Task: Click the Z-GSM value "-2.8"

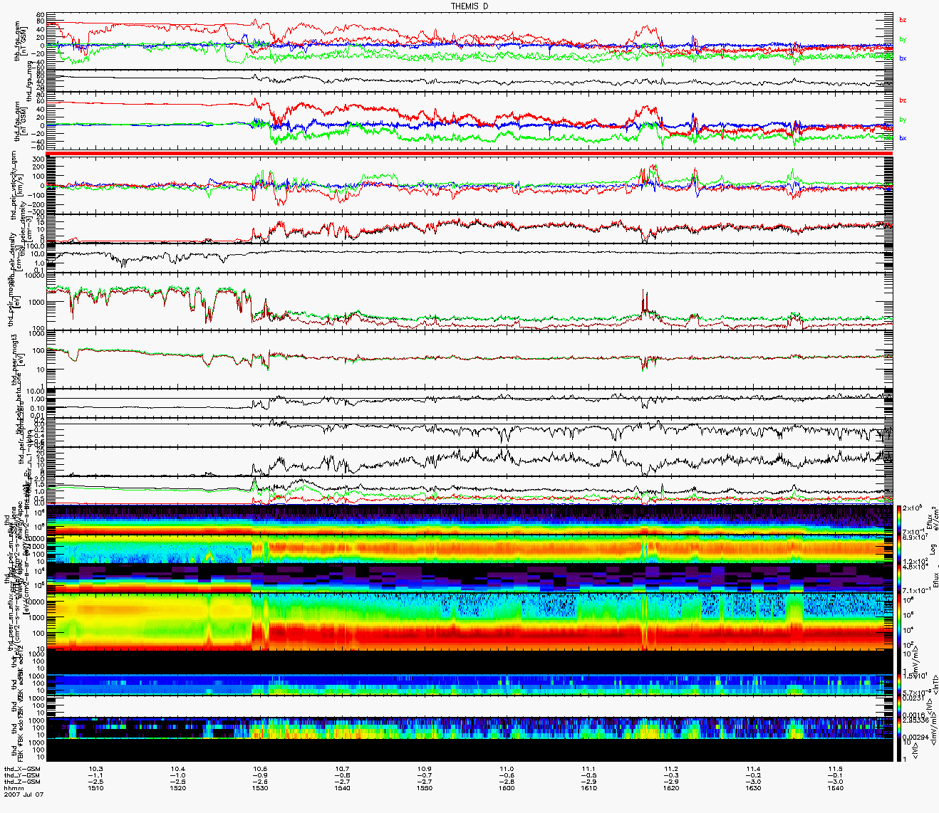Action: tap(507, 782)
